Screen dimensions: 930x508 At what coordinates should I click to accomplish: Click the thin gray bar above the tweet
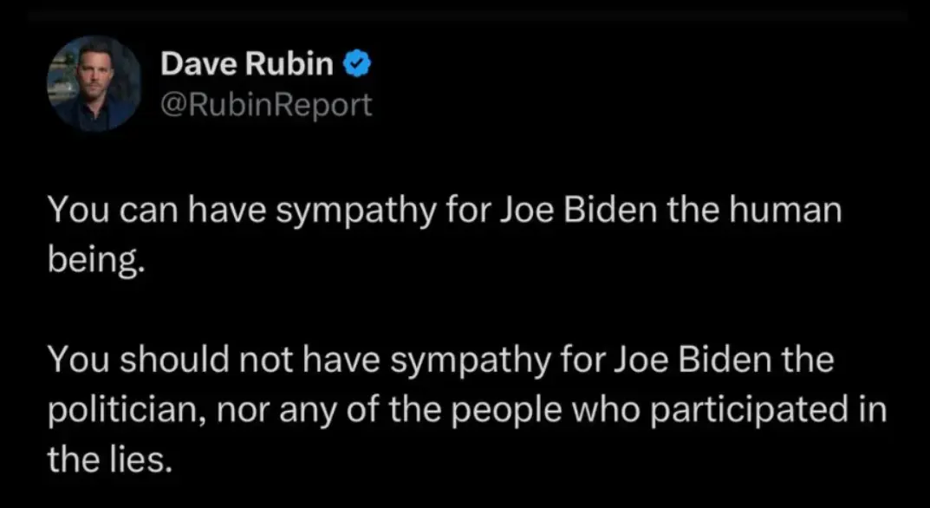click(x=465, y=13)
